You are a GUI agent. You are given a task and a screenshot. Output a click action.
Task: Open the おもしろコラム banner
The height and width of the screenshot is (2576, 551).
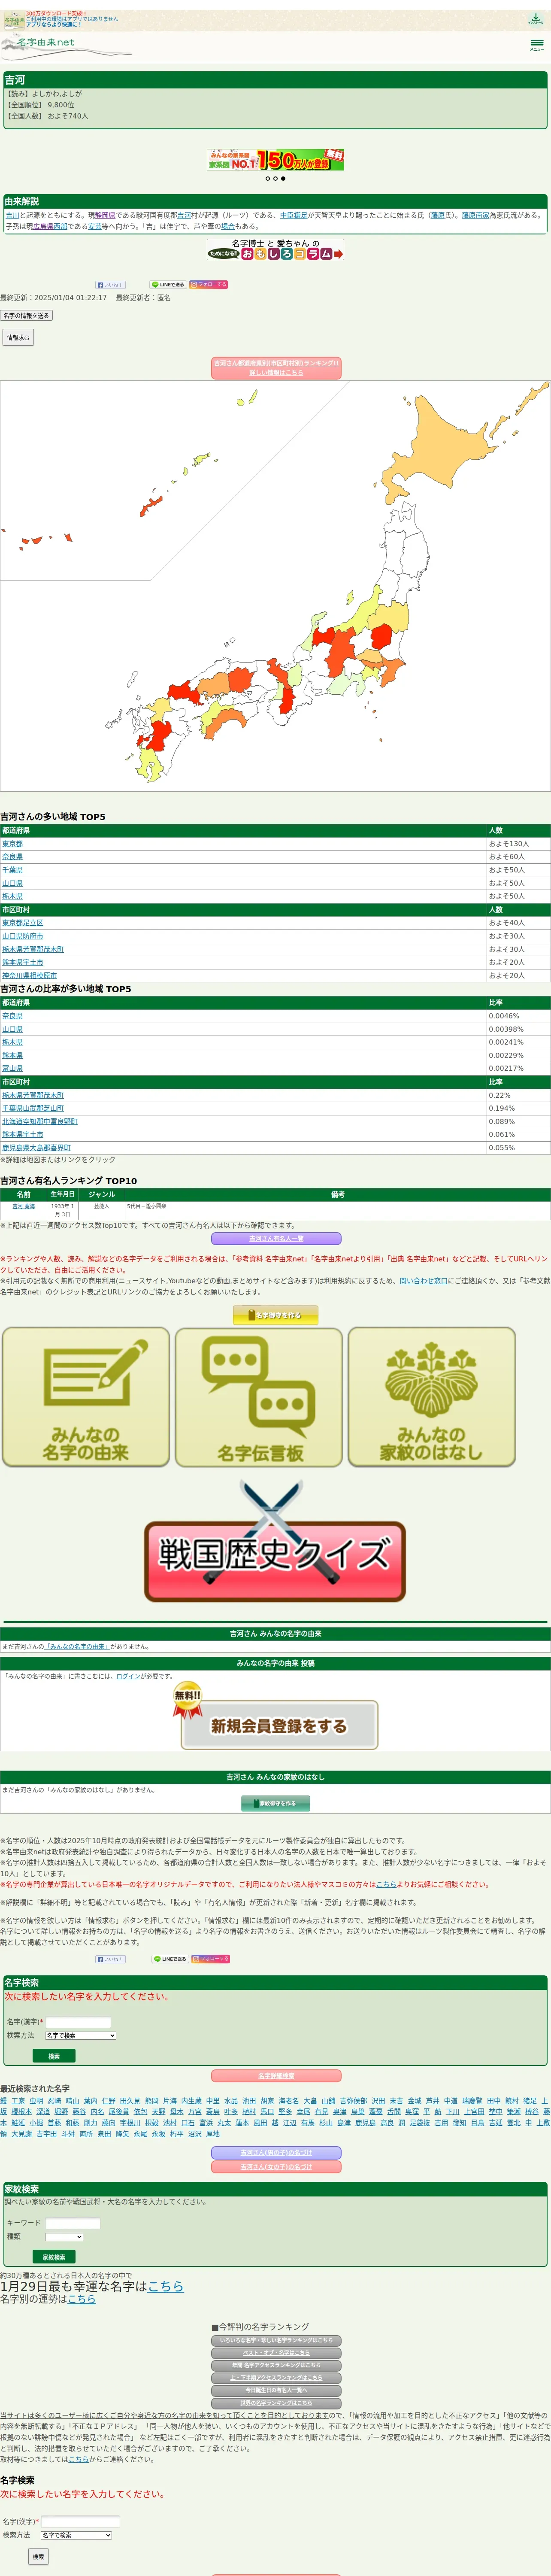tap(275, 250)
